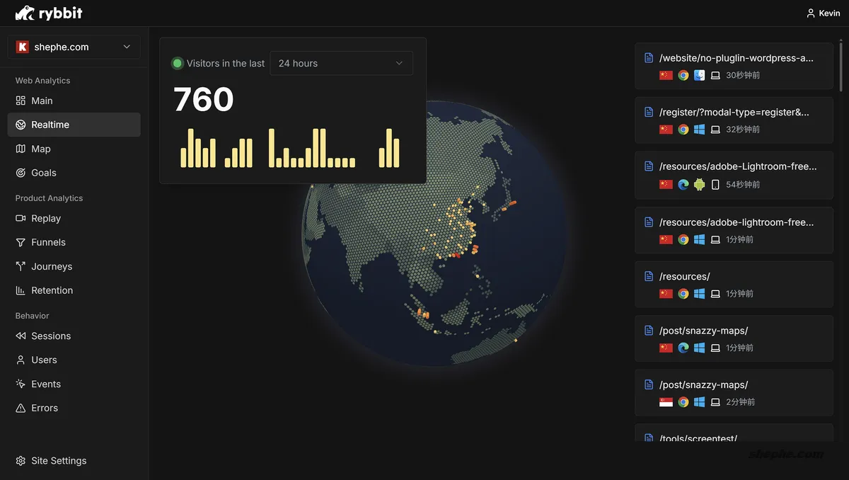Click the Errors warning triangle icon
This screenshot has height=480, width=849.
tap(21, 408)
